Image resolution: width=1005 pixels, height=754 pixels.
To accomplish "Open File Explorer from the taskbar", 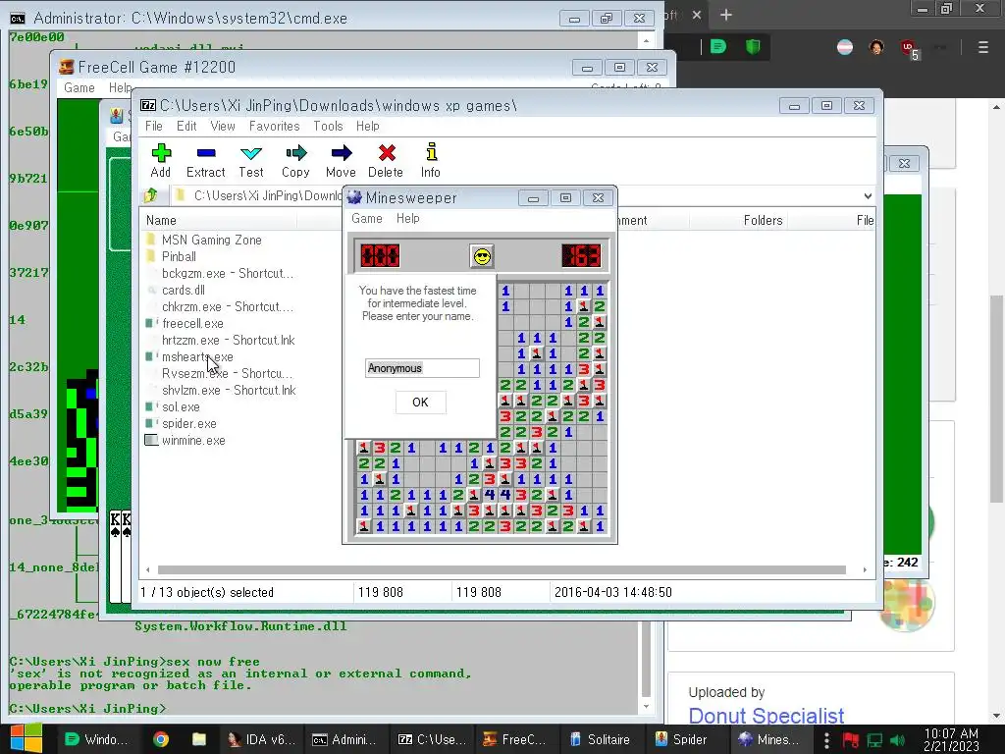I will click(199, 739).
